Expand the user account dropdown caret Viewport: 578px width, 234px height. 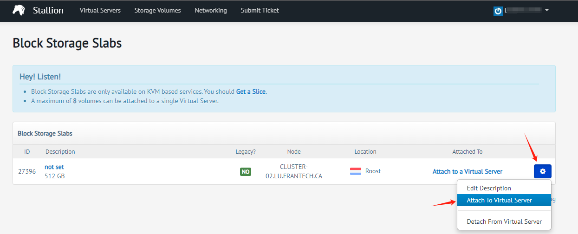tap(547, 10)
